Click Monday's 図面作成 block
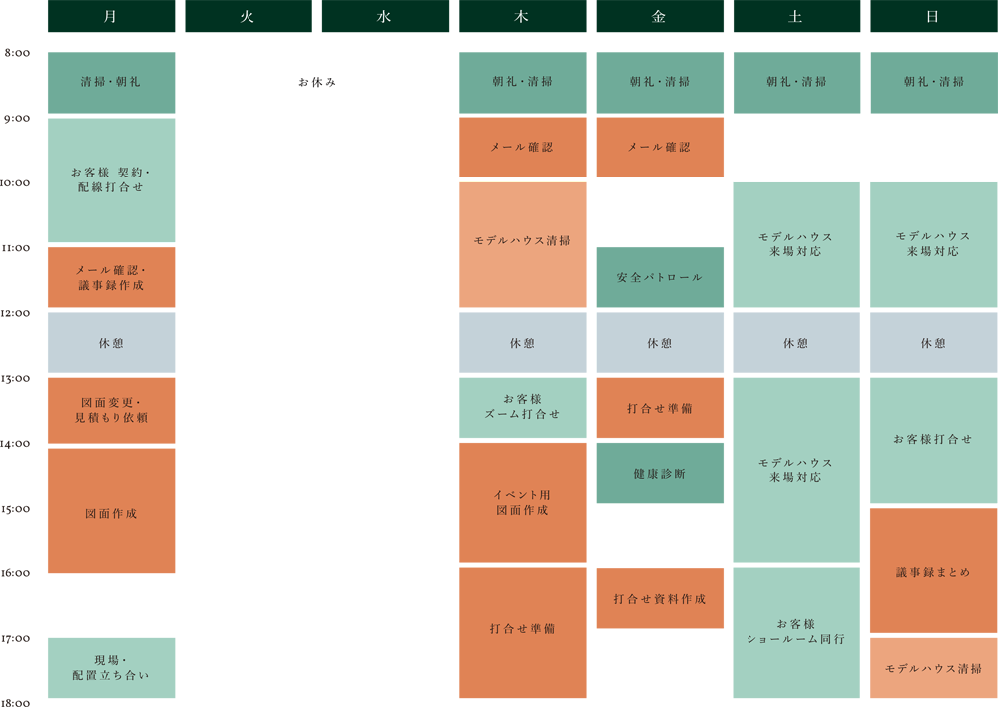 coord(109,512)
